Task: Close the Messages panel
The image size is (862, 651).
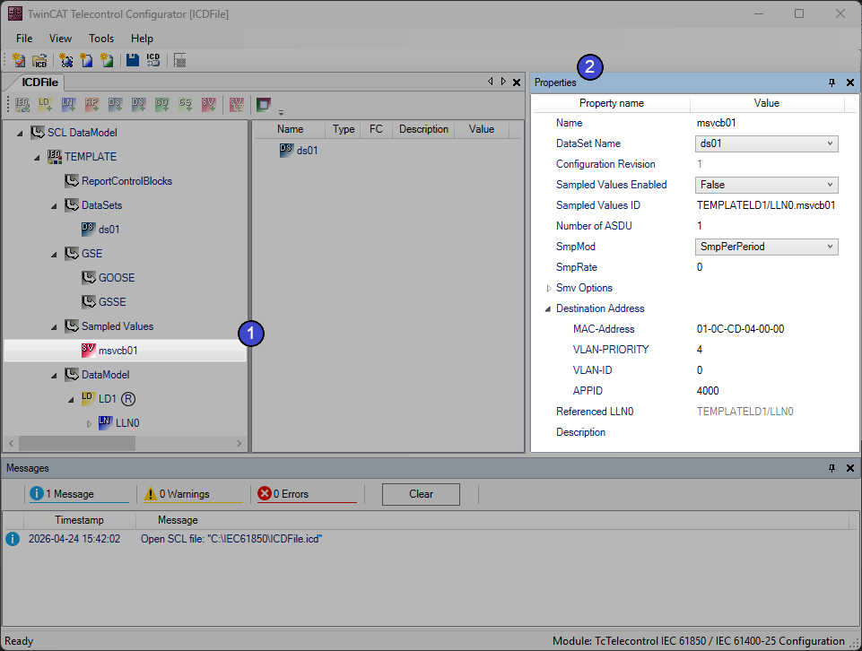Action: pos(850,468)
